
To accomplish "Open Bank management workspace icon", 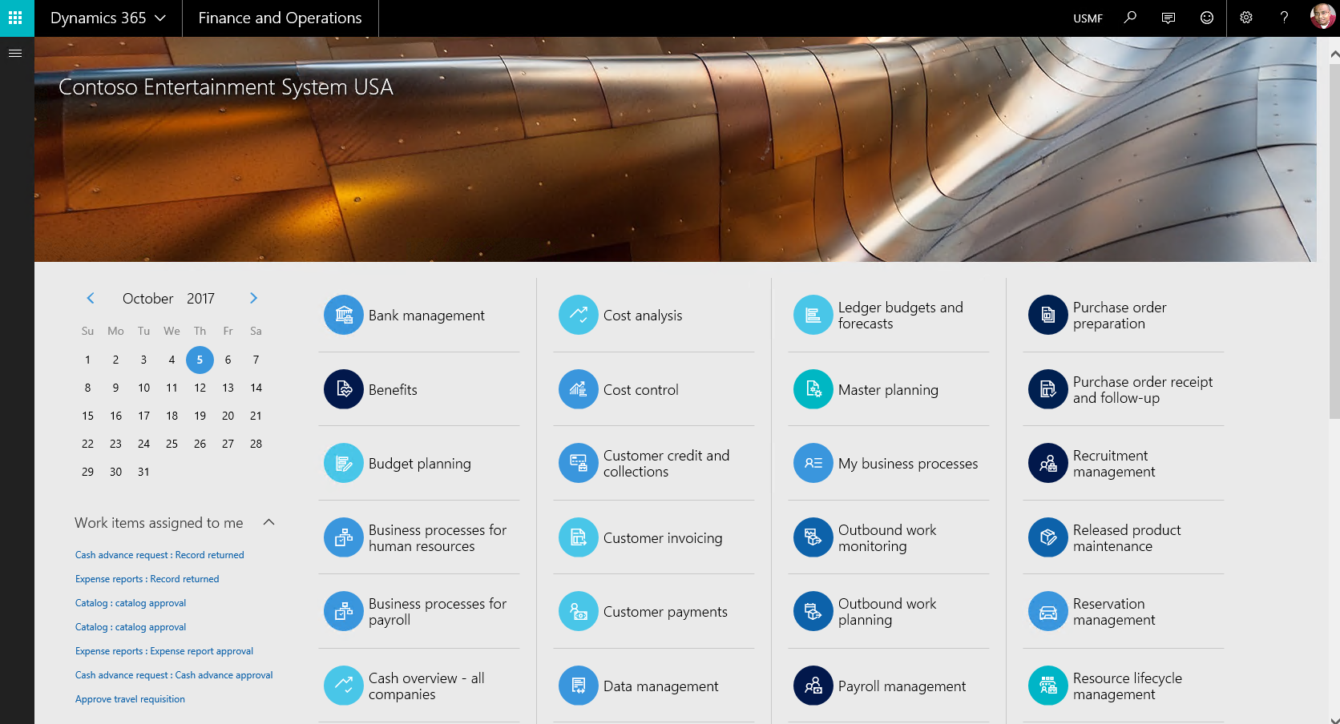I will tap(344, 316).
